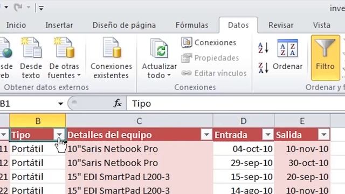Screen dimensions: 345x194
Task: Select cell with date 20-sep-10
Action: pyautogui.click(x=302, y=177)
